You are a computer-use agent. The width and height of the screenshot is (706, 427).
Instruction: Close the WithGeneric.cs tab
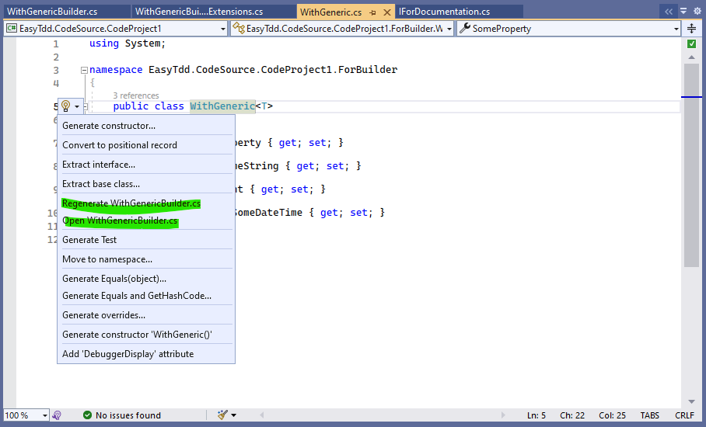click(x=386, y=12)
